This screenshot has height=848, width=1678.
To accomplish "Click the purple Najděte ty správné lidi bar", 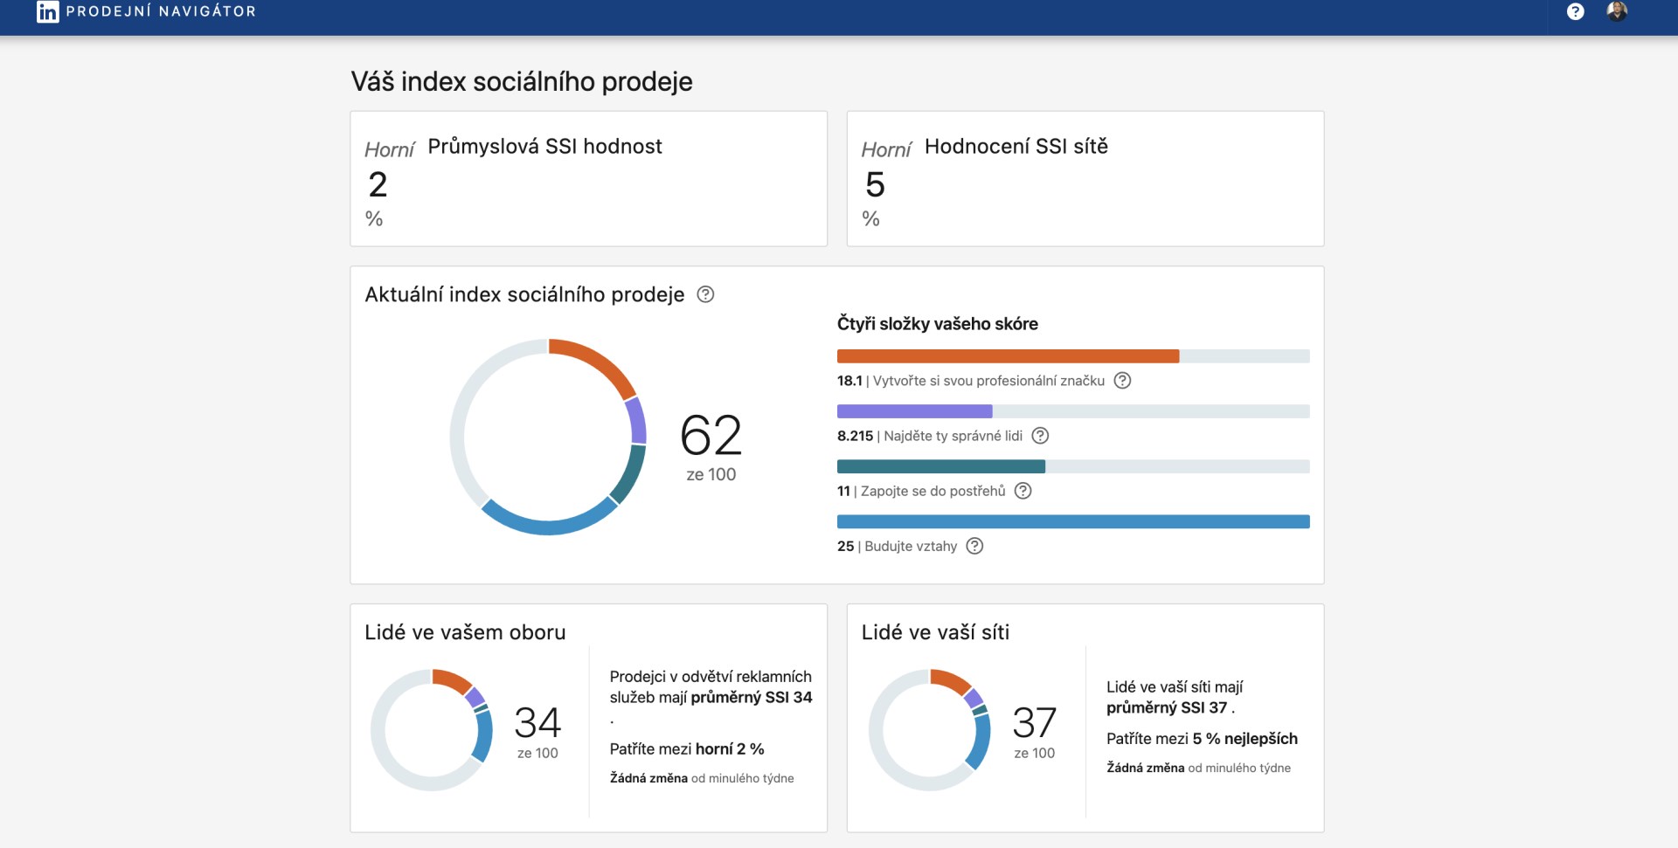I will [x=914, y=411].
